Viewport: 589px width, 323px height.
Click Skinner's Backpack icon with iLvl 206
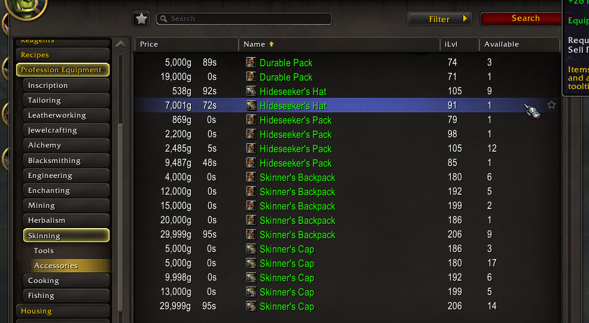pyautogui.click(x=251, y=234)
